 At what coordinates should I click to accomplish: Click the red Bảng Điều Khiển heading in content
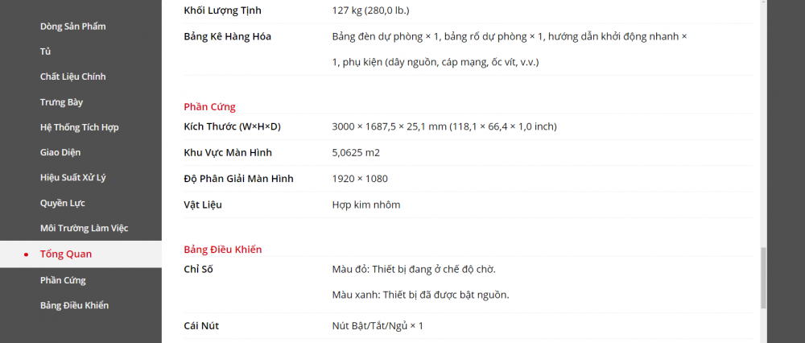click(x=222, y=250)
